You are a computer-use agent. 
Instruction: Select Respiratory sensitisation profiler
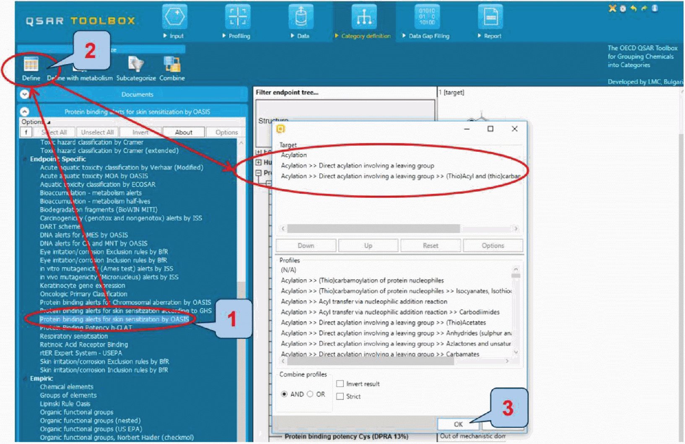(74, 336)
